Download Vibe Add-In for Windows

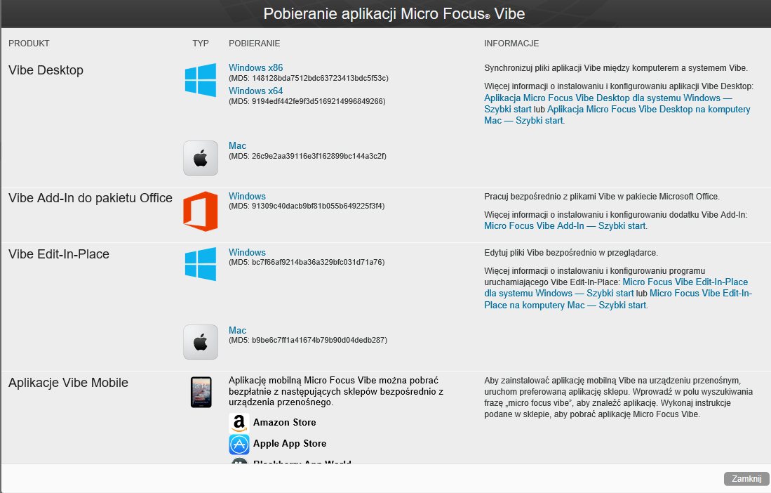click(247, 197)
